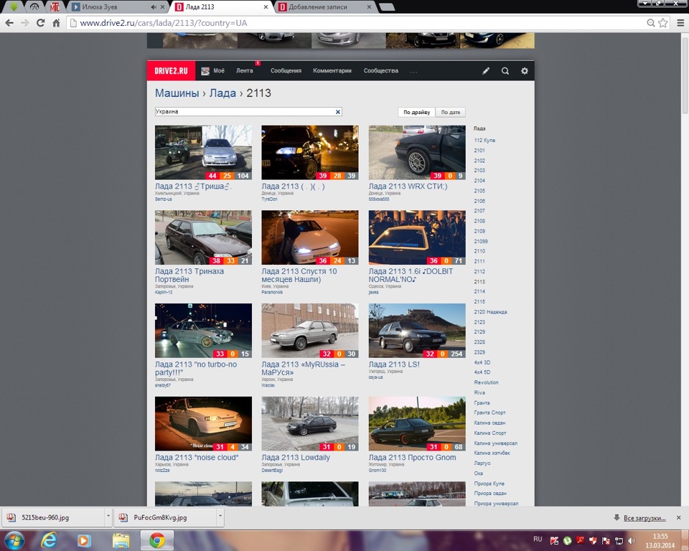The image size is (689, 551).
Task: Open the 'no turbo-no party!!!' car thumbnail
Action: tap(203, 331)
